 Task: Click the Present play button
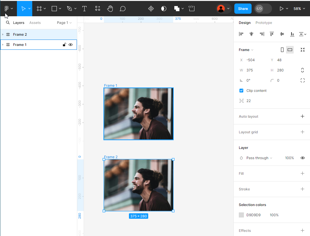click(281, 9)
